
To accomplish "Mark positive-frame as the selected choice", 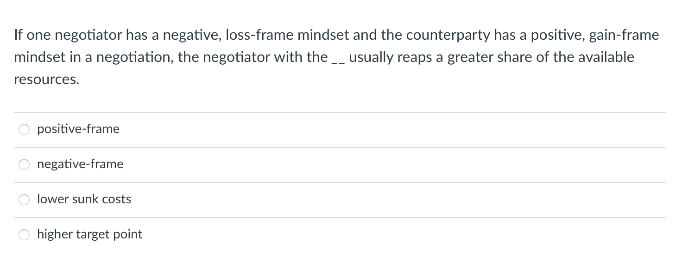I will 24,129.
